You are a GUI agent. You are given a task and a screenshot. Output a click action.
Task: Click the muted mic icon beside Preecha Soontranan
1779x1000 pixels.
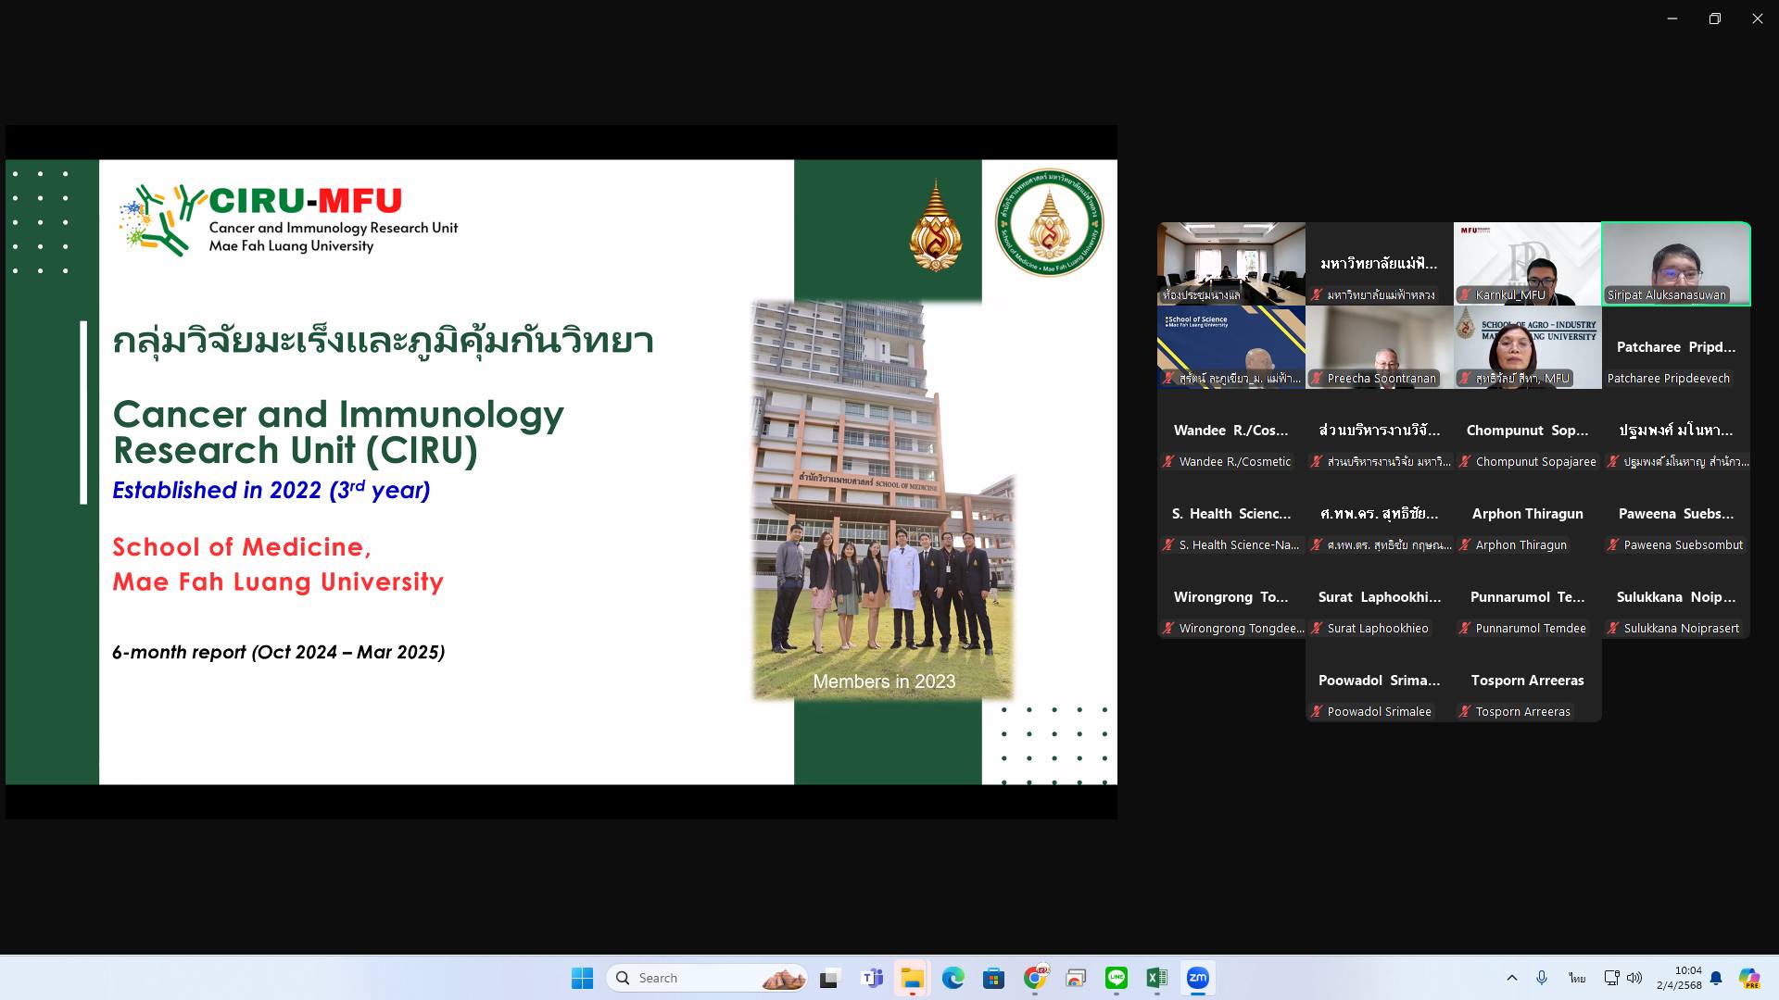[x=1317, y=379]
